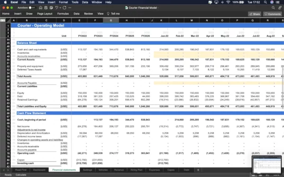
Task: Open the more toolbar options ellipsis
Action: [70, 8]
